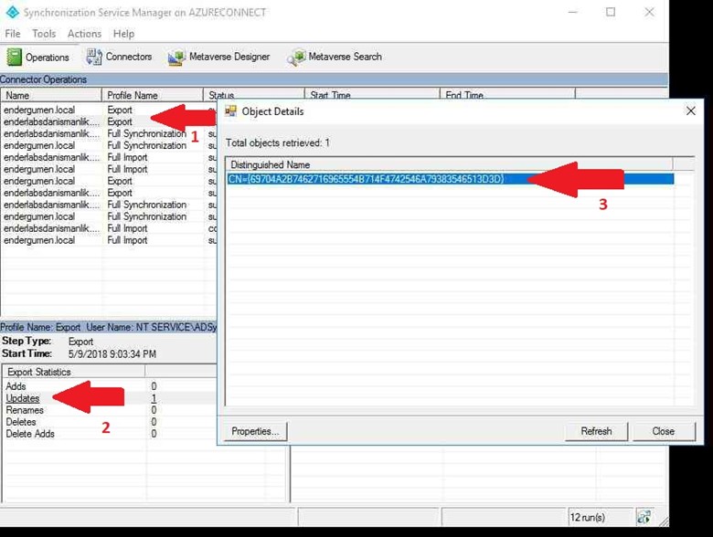Open the Tools menu
This screenshot has width=713, height=537.
[44, 34]
